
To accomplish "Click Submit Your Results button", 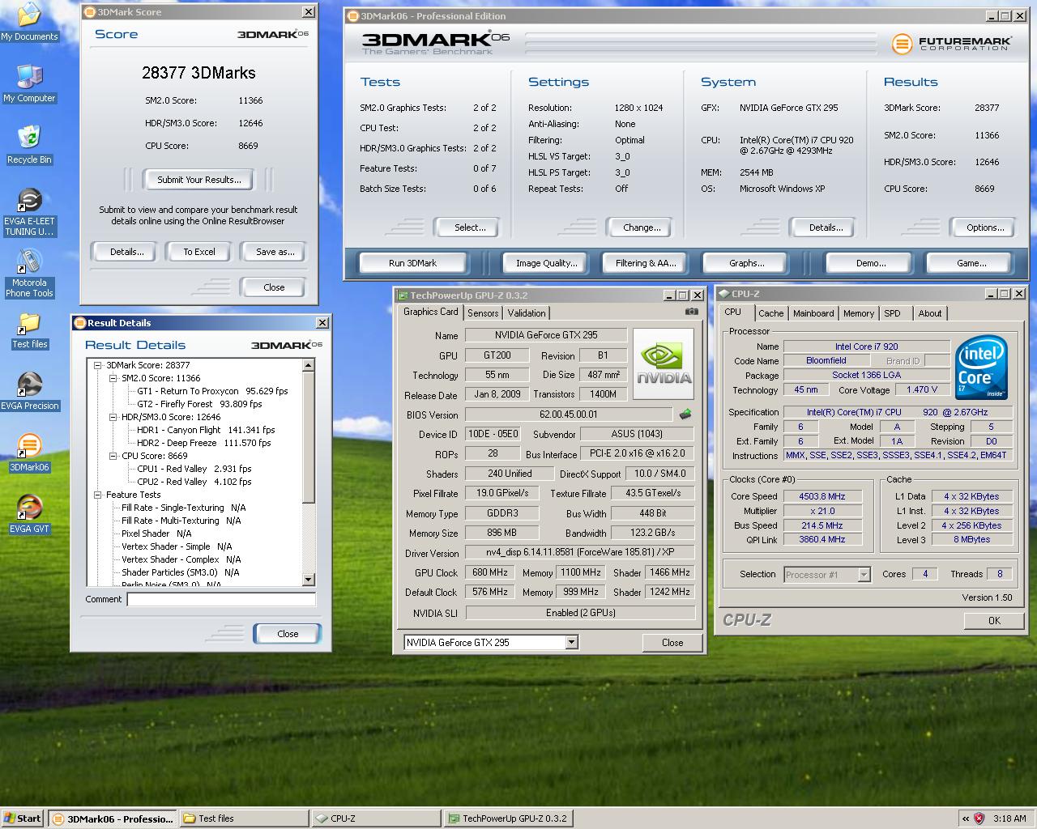I will click(x=198, y=180).
